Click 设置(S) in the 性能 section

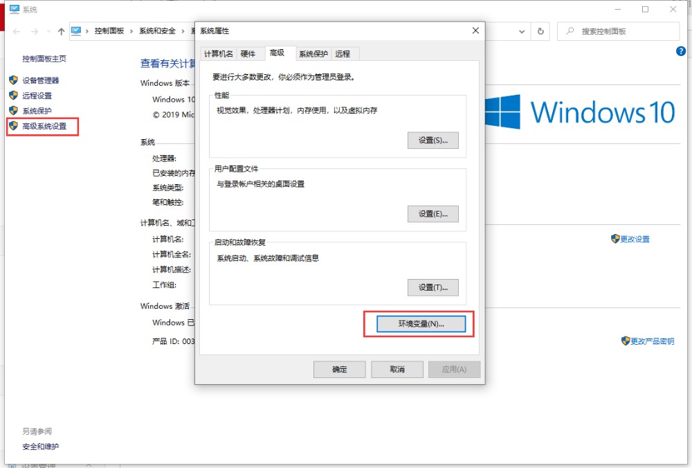tap(432, 141)
